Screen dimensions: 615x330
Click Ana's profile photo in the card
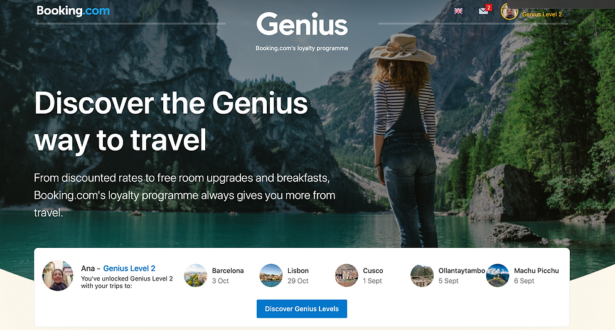click(x=58, y=275)
